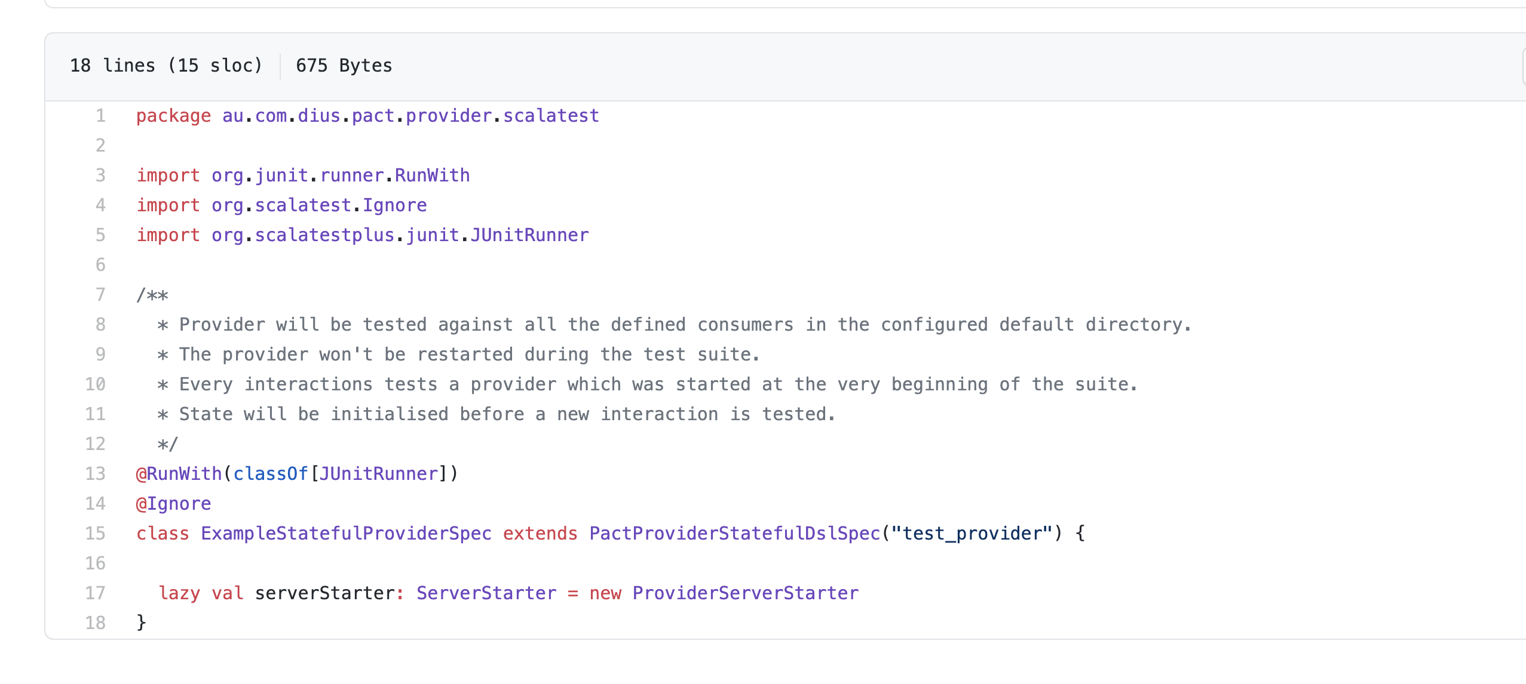Viewport: 1526px width, 684px height.
Task: Click the "test_provider" string literal
Action: [x=972, y=534]
